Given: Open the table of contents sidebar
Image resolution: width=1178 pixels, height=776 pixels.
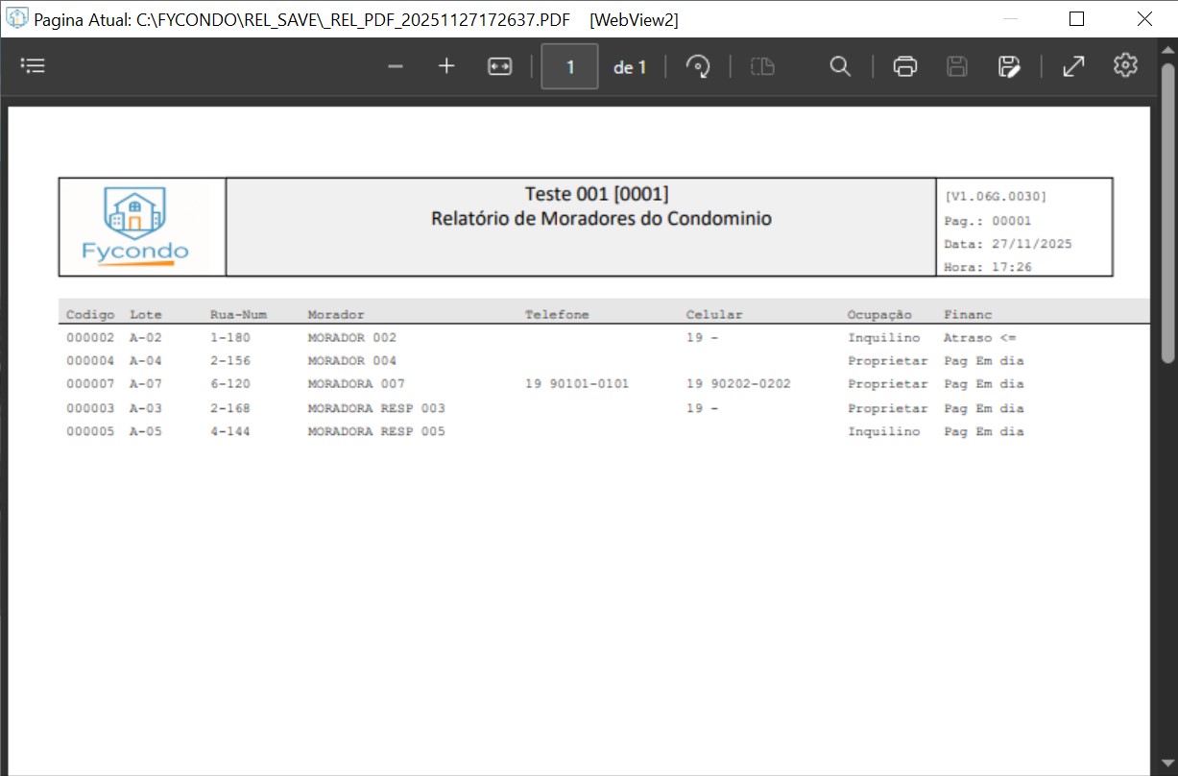Looking at the screenshot, I should tap(34, 66).
